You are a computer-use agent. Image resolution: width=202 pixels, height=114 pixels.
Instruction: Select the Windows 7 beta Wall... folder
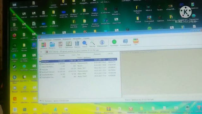[x=74, y=24]
